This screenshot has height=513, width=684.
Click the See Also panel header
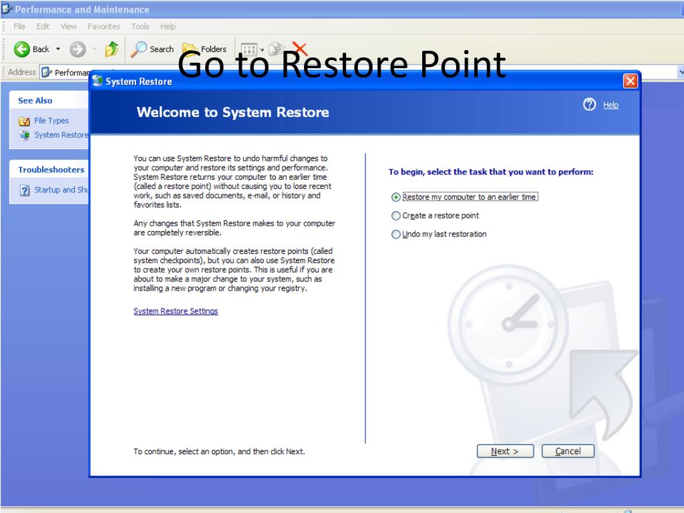49,101
